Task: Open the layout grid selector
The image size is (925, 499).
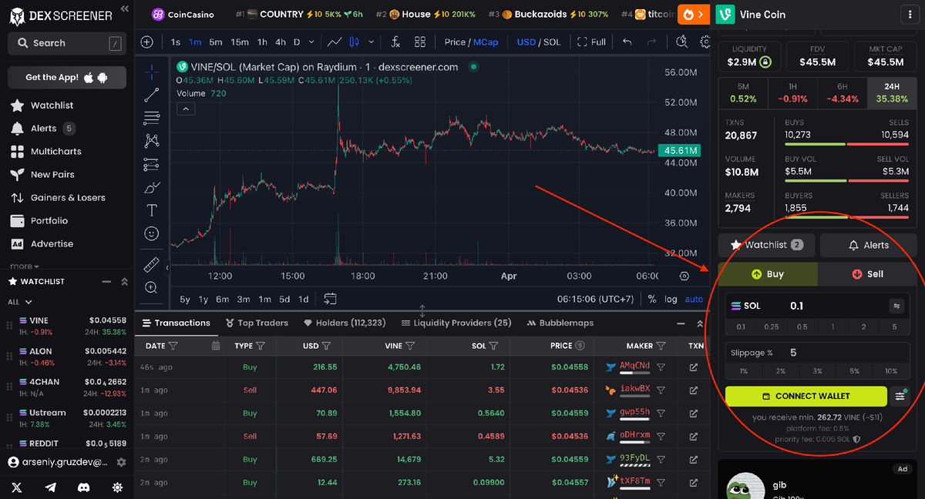Action: pos(420,42)
